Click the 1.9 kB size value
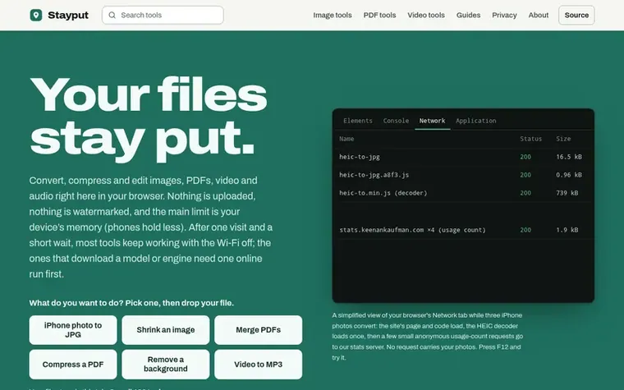 pos(567,230)
